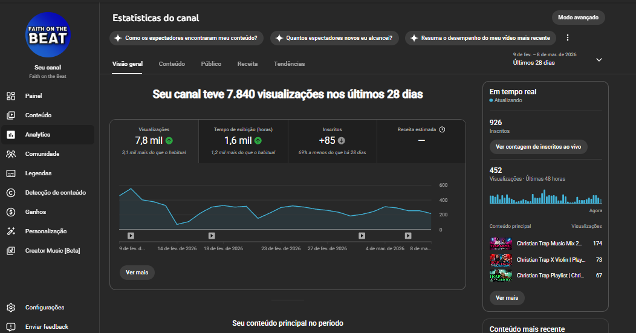The height and width of the screenshot is (333, 636).
Task: Open the Christian Trap Music Mix thumbnail
Action: point(501,244)
